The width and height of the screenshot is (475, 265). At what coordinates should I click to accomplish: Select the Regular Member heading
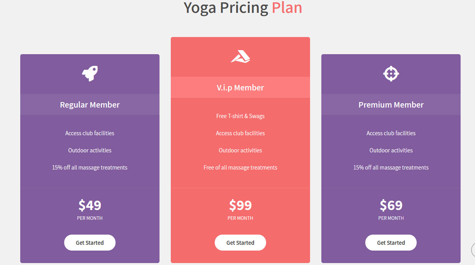[x=90, y=105]
